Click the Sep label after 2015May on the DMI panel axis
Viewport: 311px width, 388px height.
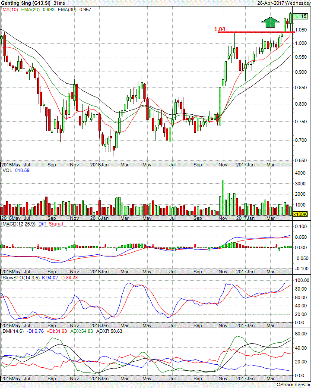click(51, 379)
